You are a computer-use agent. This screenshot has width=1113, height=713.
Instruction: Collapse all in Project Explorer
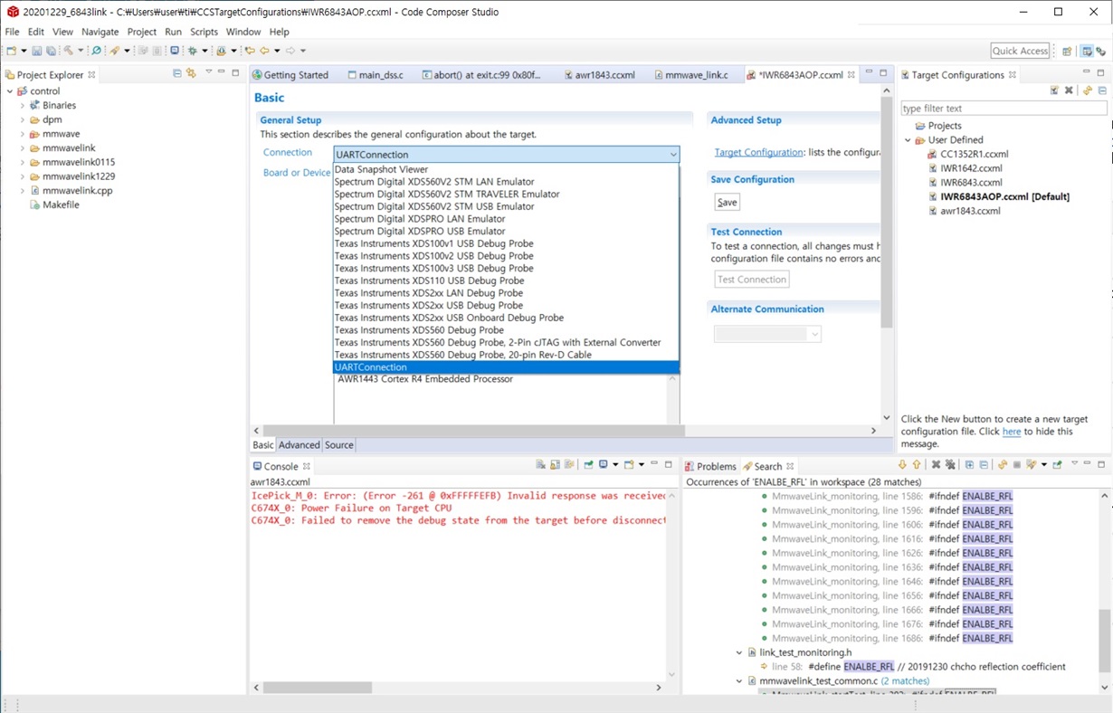(177, 73)
